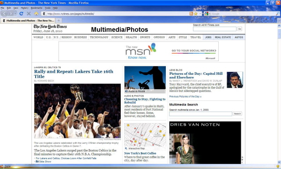Go to the HEALTH section
281x169 pixels.
131,37
